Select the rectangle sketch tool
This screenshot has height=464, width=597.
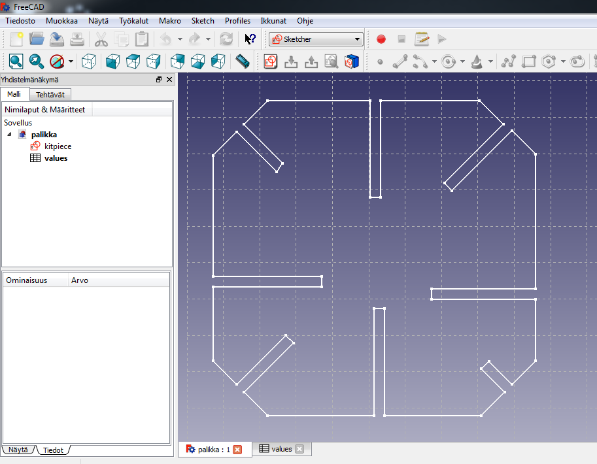[x=529, y=61]
